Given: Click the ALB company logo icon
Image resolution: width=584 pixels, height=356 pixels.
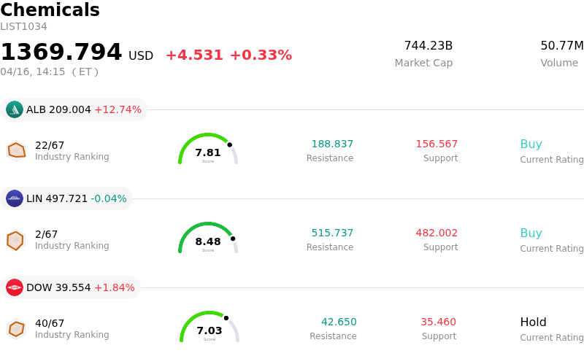Looking at the screenshot, I should pyautogui.click(x=15, y=109).
